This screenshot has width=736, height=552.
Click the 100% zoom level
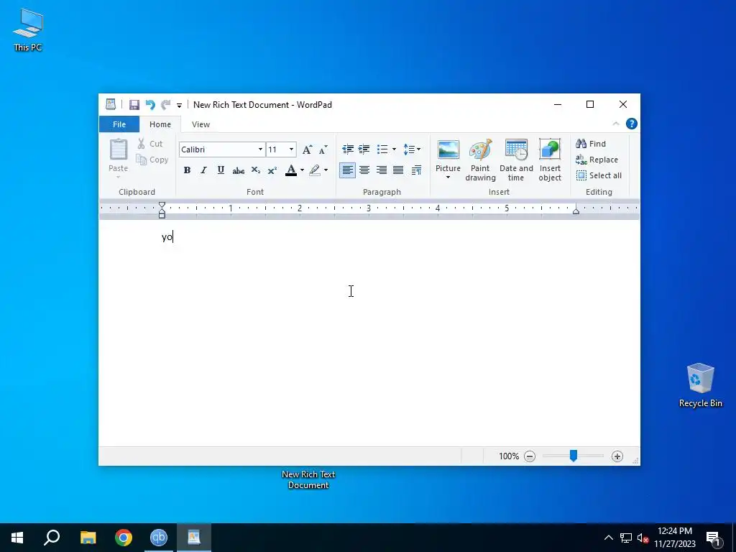click(509, 456)
